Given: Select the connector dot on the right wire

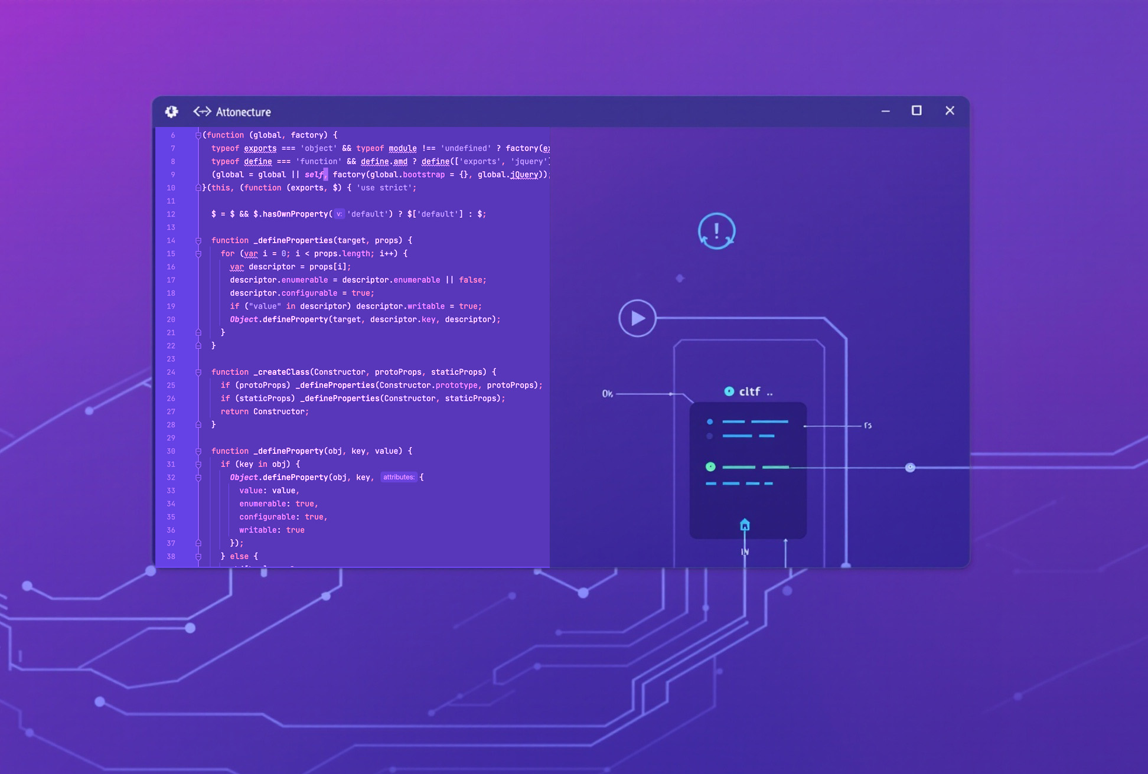Looking at the screenshot, I should click(x=910, y=468).
